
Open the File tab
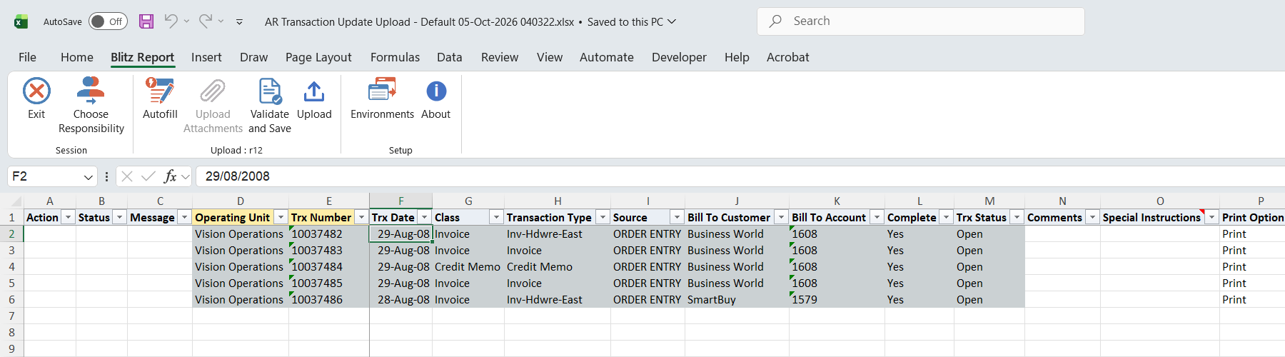pos(27,57)
